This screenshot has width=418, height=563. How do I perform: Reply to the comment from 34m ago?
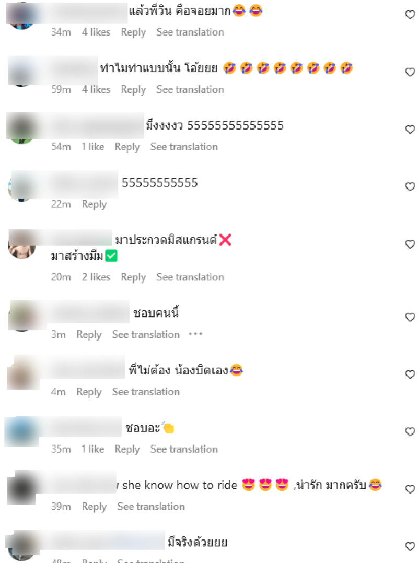(x=133, y=32)
